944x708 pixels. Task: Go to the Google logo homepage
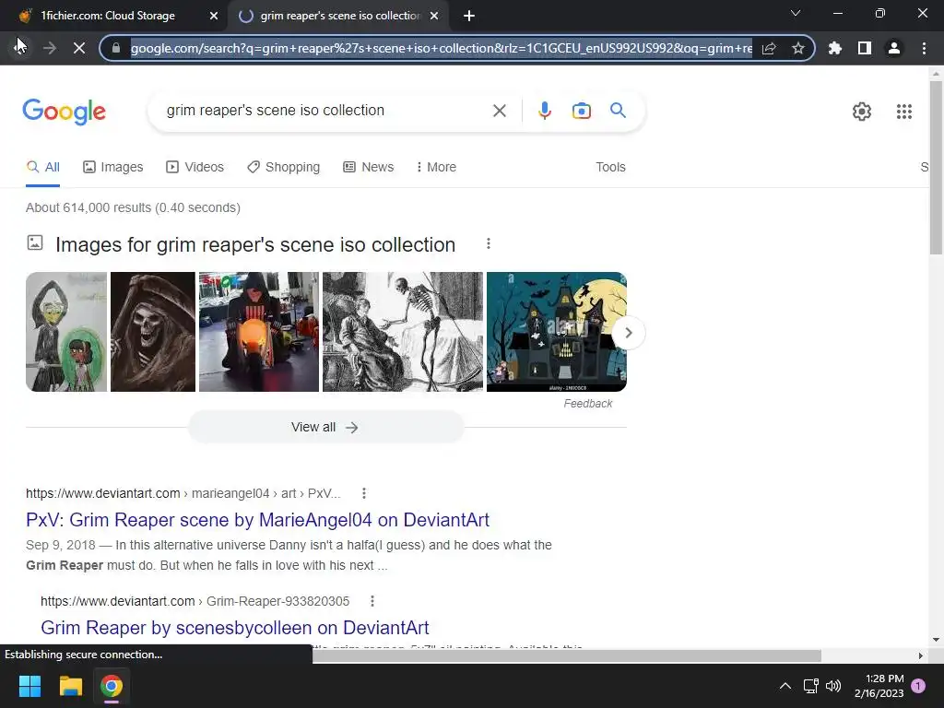pos(64,112)
